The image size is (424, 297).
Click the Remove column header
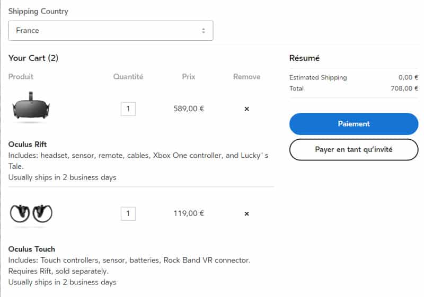[x=246, y=77]
